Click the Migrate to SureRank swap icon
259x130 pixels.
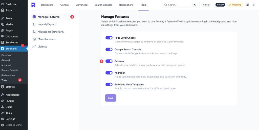(34, 32)
